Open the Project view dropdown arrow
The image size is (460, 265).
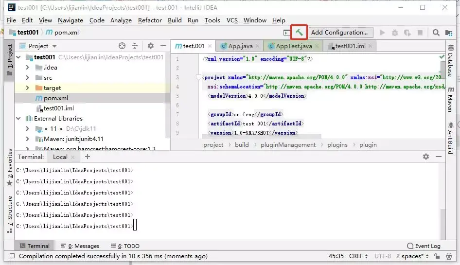(54, 46)
